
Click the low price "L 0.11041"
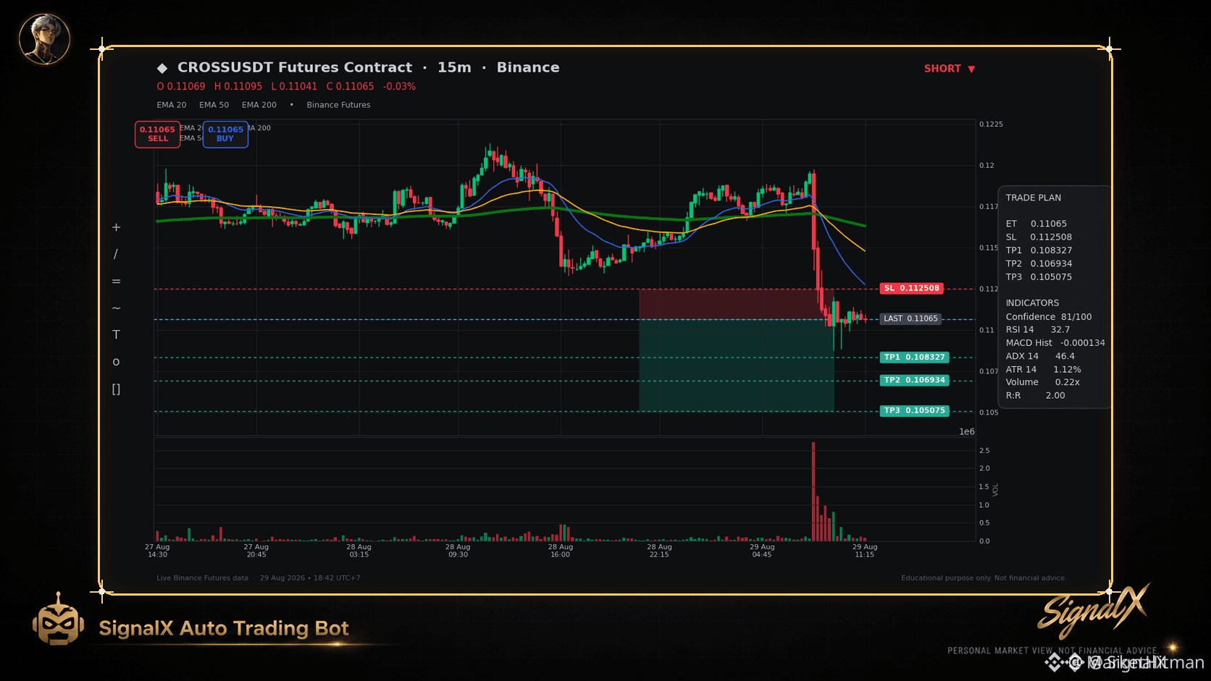pyautogui.click(x=294, y=86)
